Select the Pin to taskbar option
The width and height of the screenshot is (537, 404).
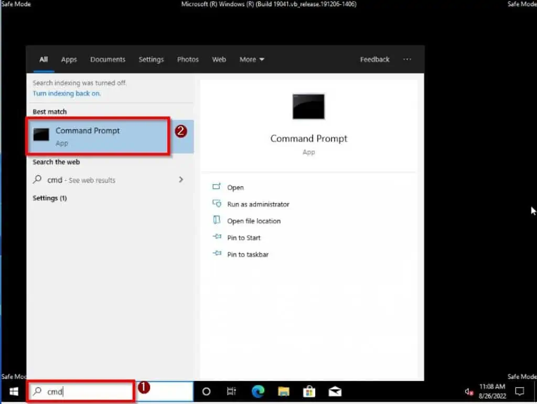(x=247, y=254)
